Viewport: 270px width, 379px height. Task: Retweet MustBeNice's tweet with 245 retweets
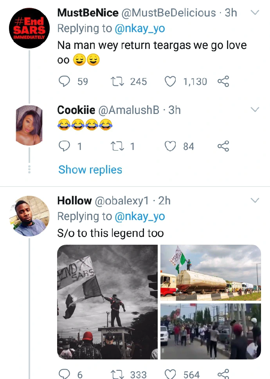[x=116, y=81]
